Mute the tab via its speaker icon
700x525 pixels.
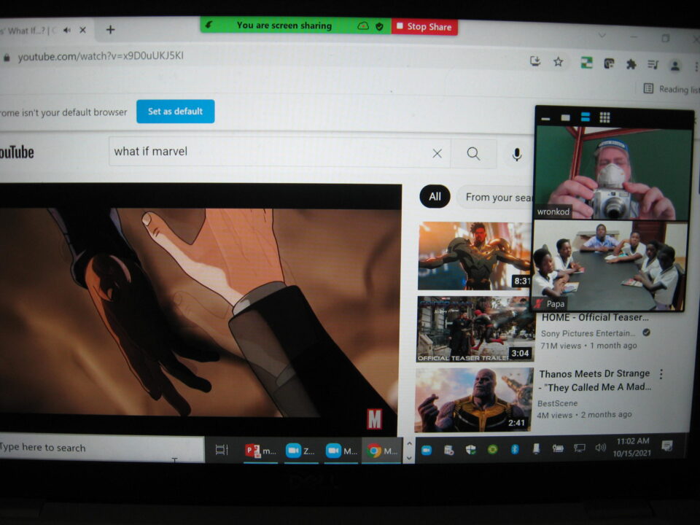point(67,30)
